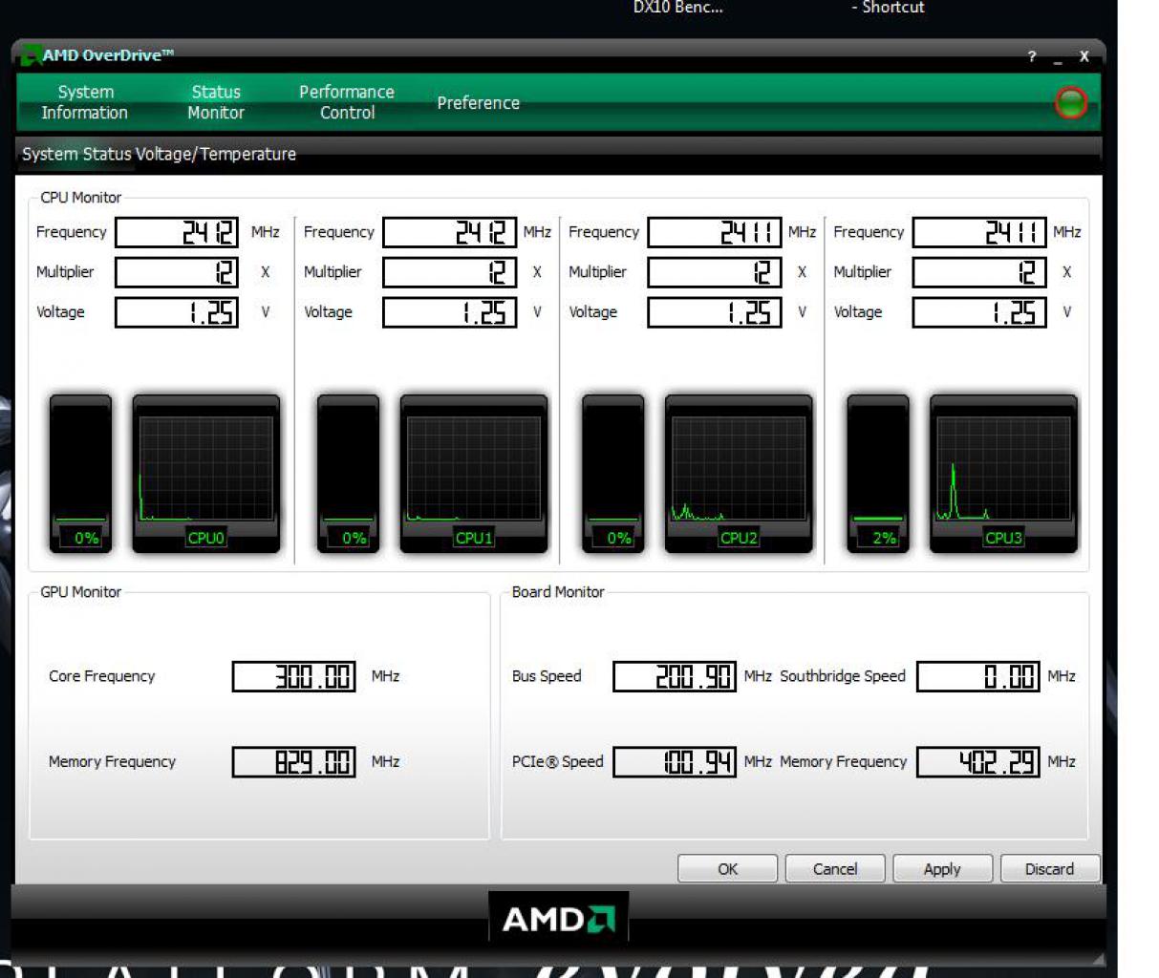This screenshot has height=978, width=1159.
Task: Select the Preference menu
Action: pyautogui.click(x=479, y=102)
